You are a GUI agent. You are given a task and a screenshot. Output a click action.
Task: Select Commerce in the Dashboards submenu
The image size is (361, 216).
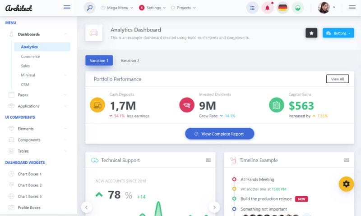pos(30,56)
